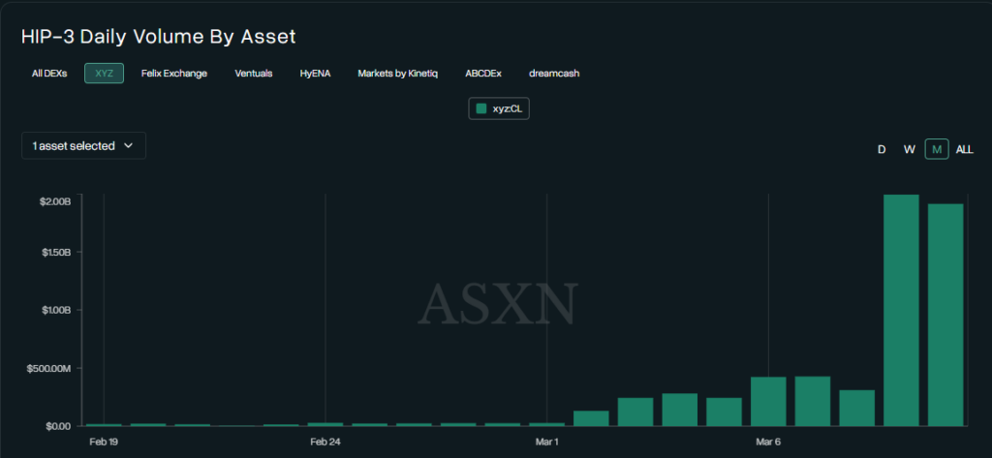Click the green xyz:CL legend swatch
This screenshot has height=458, width=992.
[481, 109]
